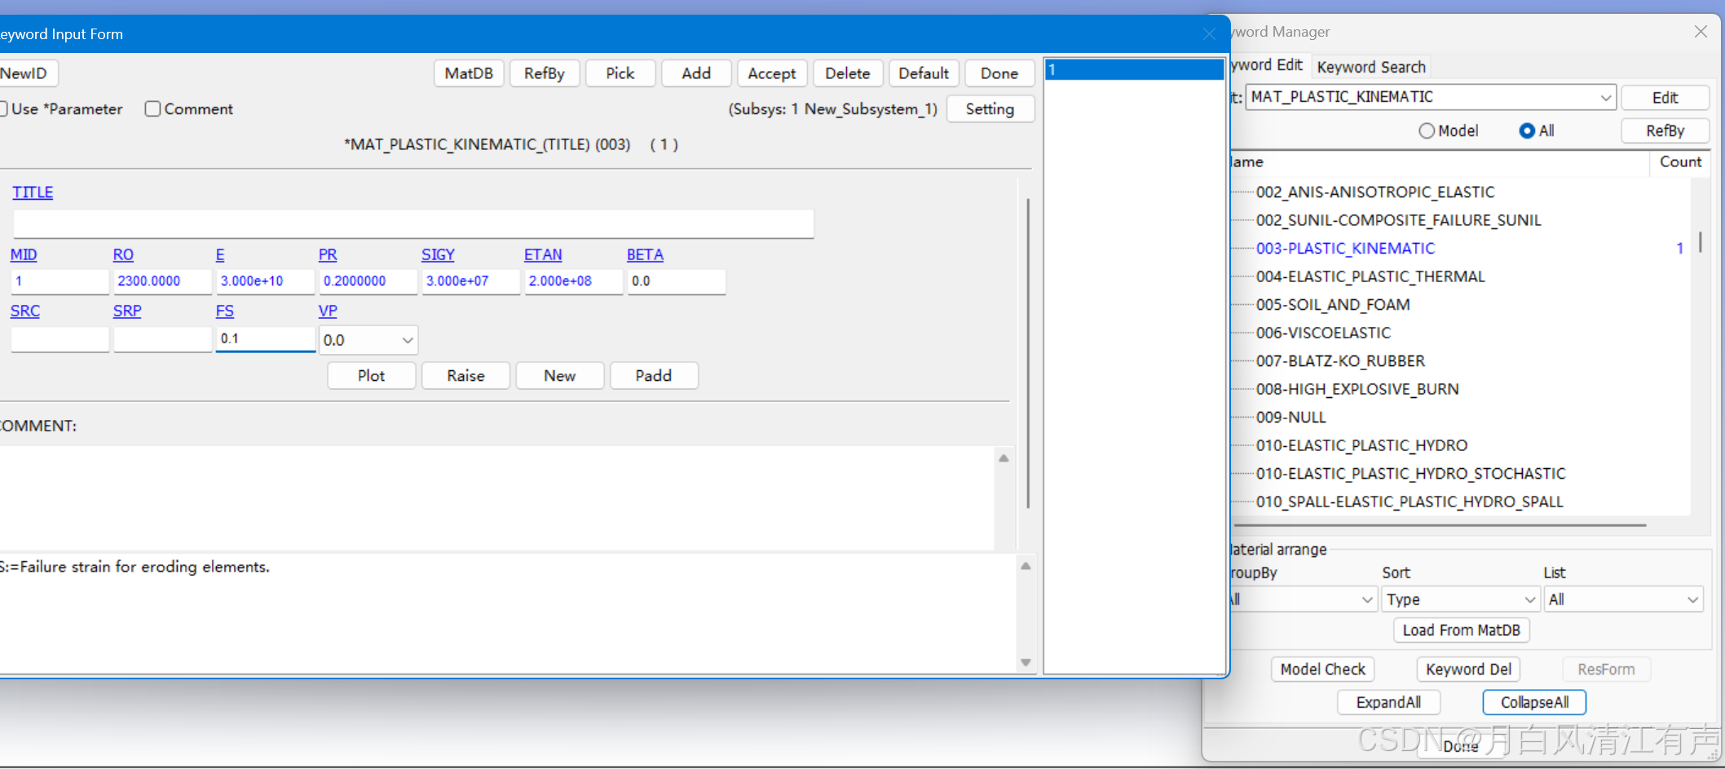Click the Model Check button

click(x=1322, y=670)
